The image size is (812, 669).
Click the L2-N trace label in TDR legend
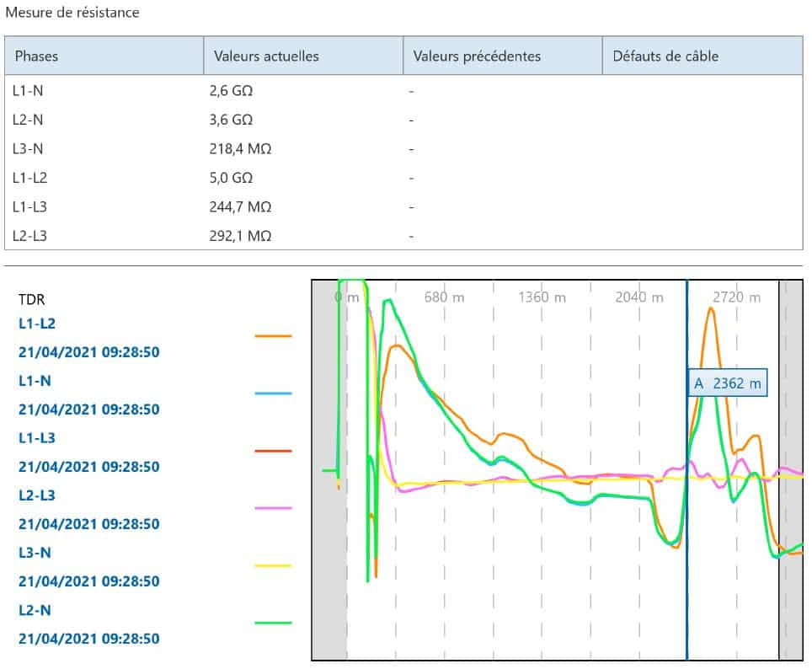pos(35,609)
